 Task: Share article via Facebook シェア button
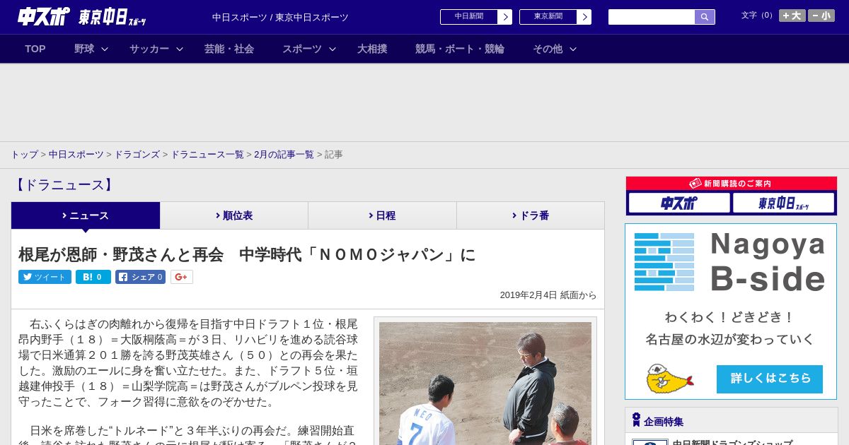pyautogui.click(x=140, y=277)
